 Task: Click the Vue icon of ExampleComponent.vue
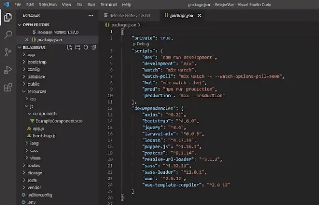[32, 121]
